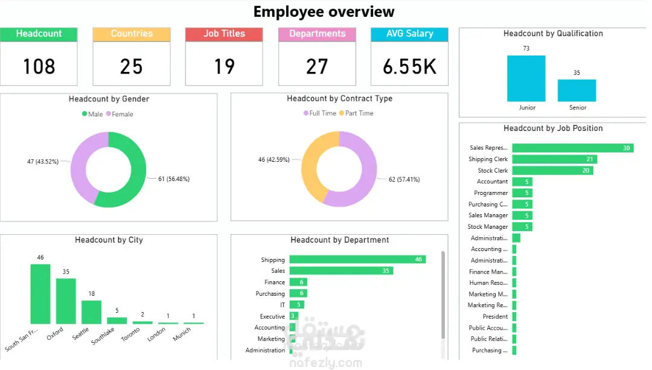
Task: Select the Shipping department bar
Action: [x=357, y=260]
